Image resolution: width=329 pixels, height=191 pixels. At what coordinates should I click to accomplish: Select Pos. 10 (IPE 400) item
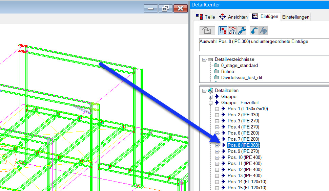tap(244, 157)
